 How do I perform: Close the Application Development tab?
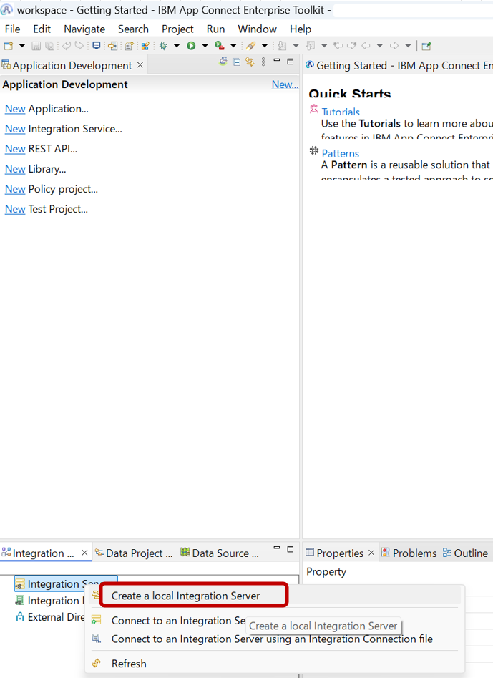[x=140, y=65]
